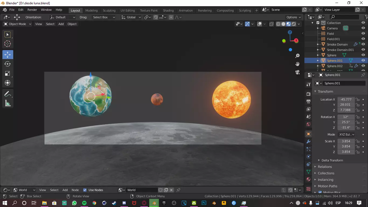This screenshot has height=207, width=368.
Task: Click the pan view hand icon
Action: point(297,64)
